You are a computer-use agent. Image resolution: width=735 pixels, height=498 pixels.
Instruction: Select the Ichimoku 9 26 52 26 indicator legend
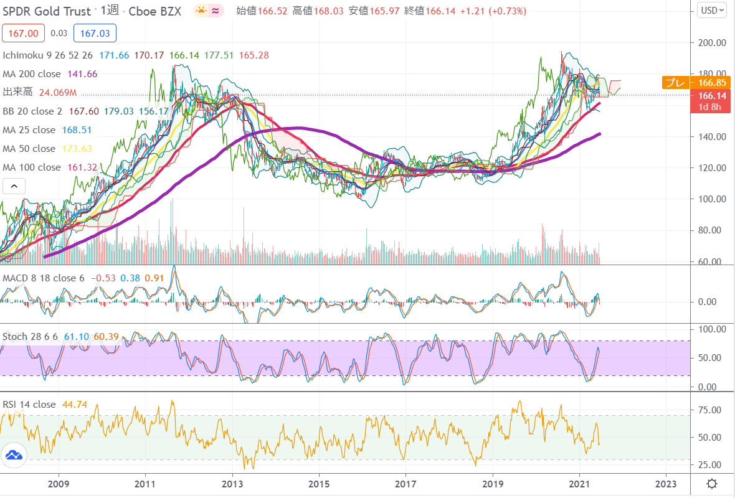tap(48, 55)
